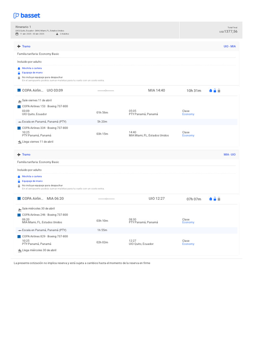The height and width of the screenshot is (338, 253).
Task: Click Equipaje de mano link in MIA - UIO section
Action: 32,181
